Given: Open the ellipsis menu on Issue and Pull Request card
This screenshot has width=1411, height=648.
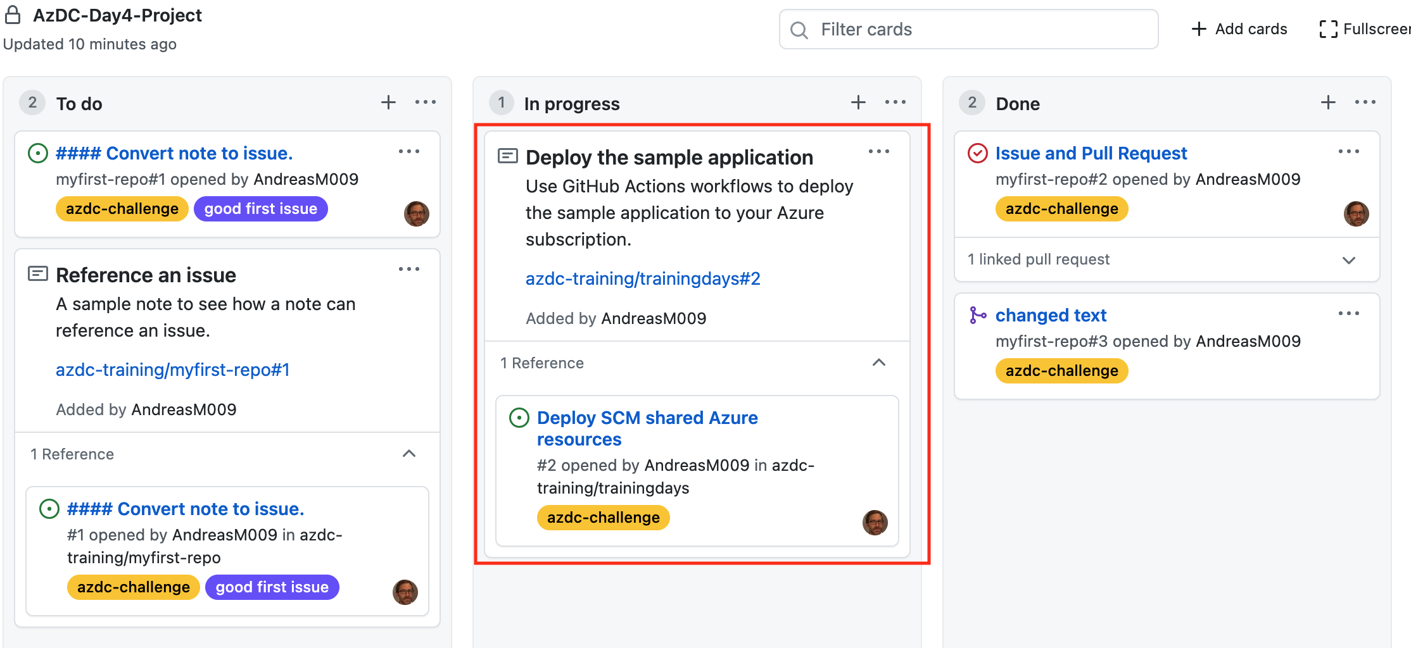Looking at the screenshot, I should 1350,151.
